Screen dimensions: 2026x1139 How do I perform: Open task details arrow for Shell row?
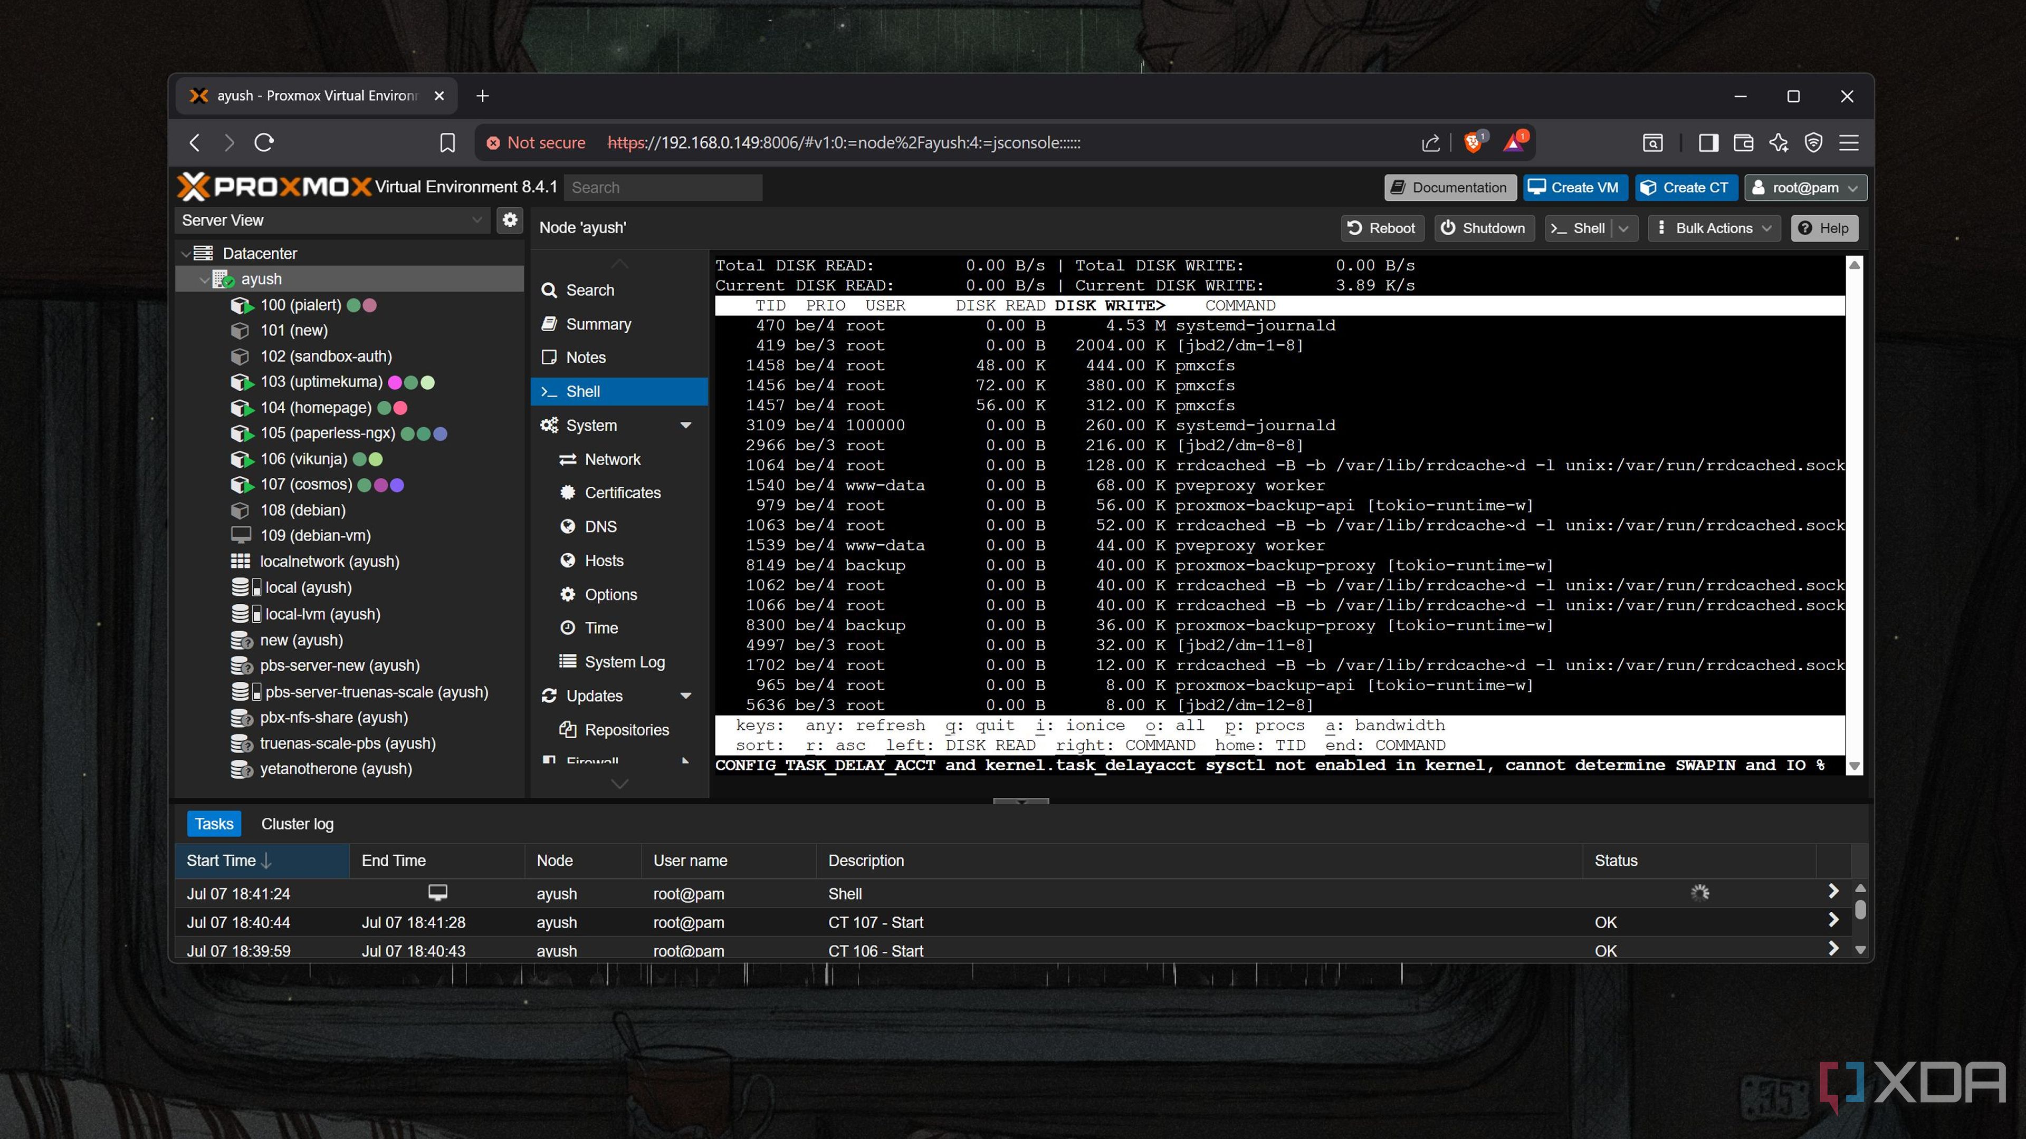pyautogui.click(x=1833, y=891)
